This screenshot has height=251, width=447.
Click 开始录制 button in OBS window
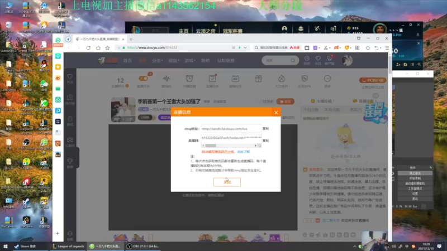click(x=415, y=178)
